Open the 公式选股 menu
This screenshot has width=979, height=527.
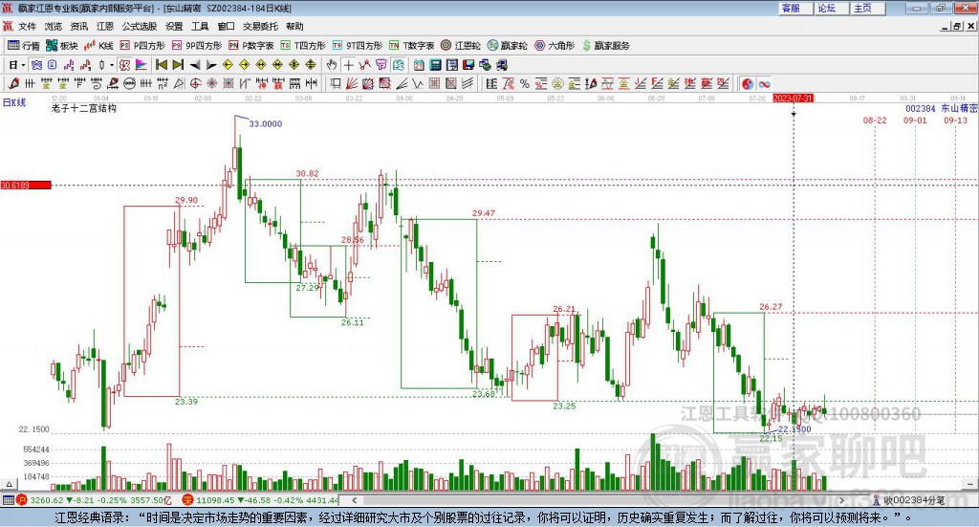140,26
